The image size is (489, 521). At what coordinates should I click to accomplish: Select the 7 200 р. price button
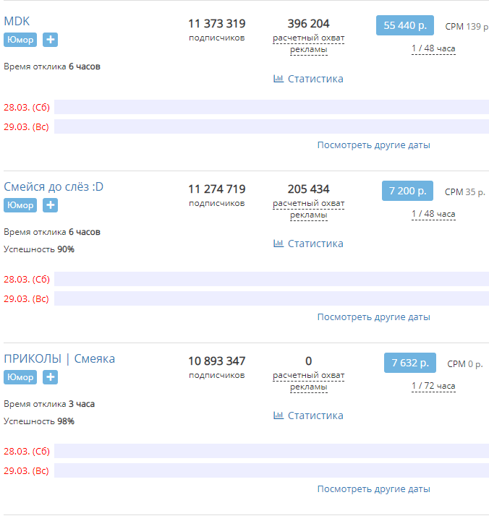click(x=407, y=191)
